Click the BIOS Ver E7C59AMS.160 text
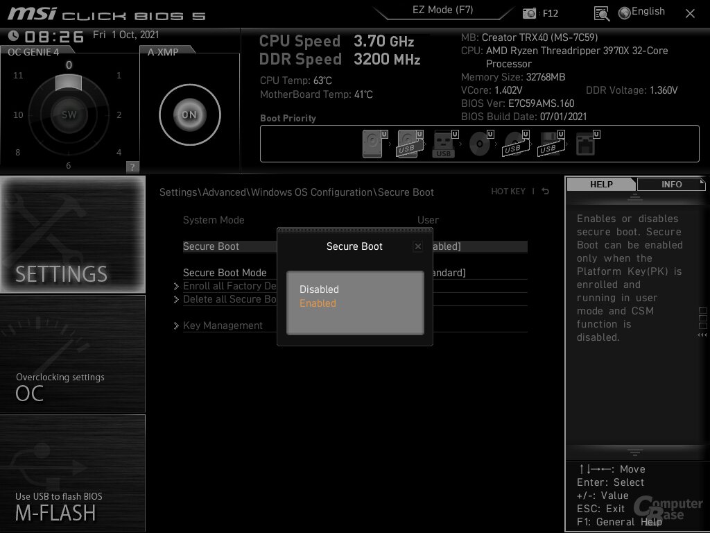This screenshot has width=710, height=533. tap(517, 103)
